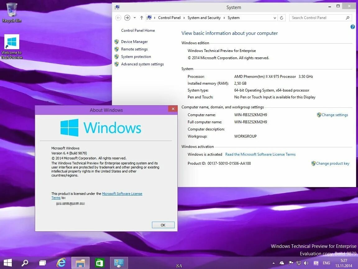Open the taskbar Search magnifier
This screenshot has width=358, height=269.
coord(25,263)
